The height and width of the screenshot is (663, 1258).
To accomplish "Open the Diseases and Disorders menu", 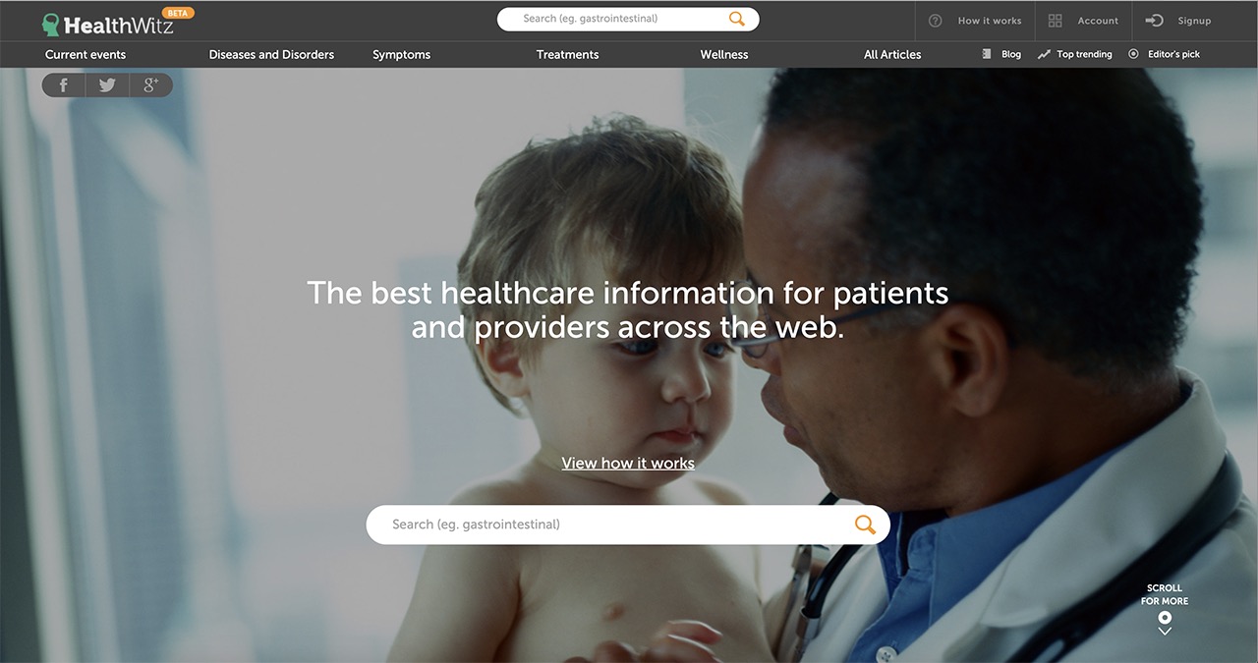I will coord(271,55).
